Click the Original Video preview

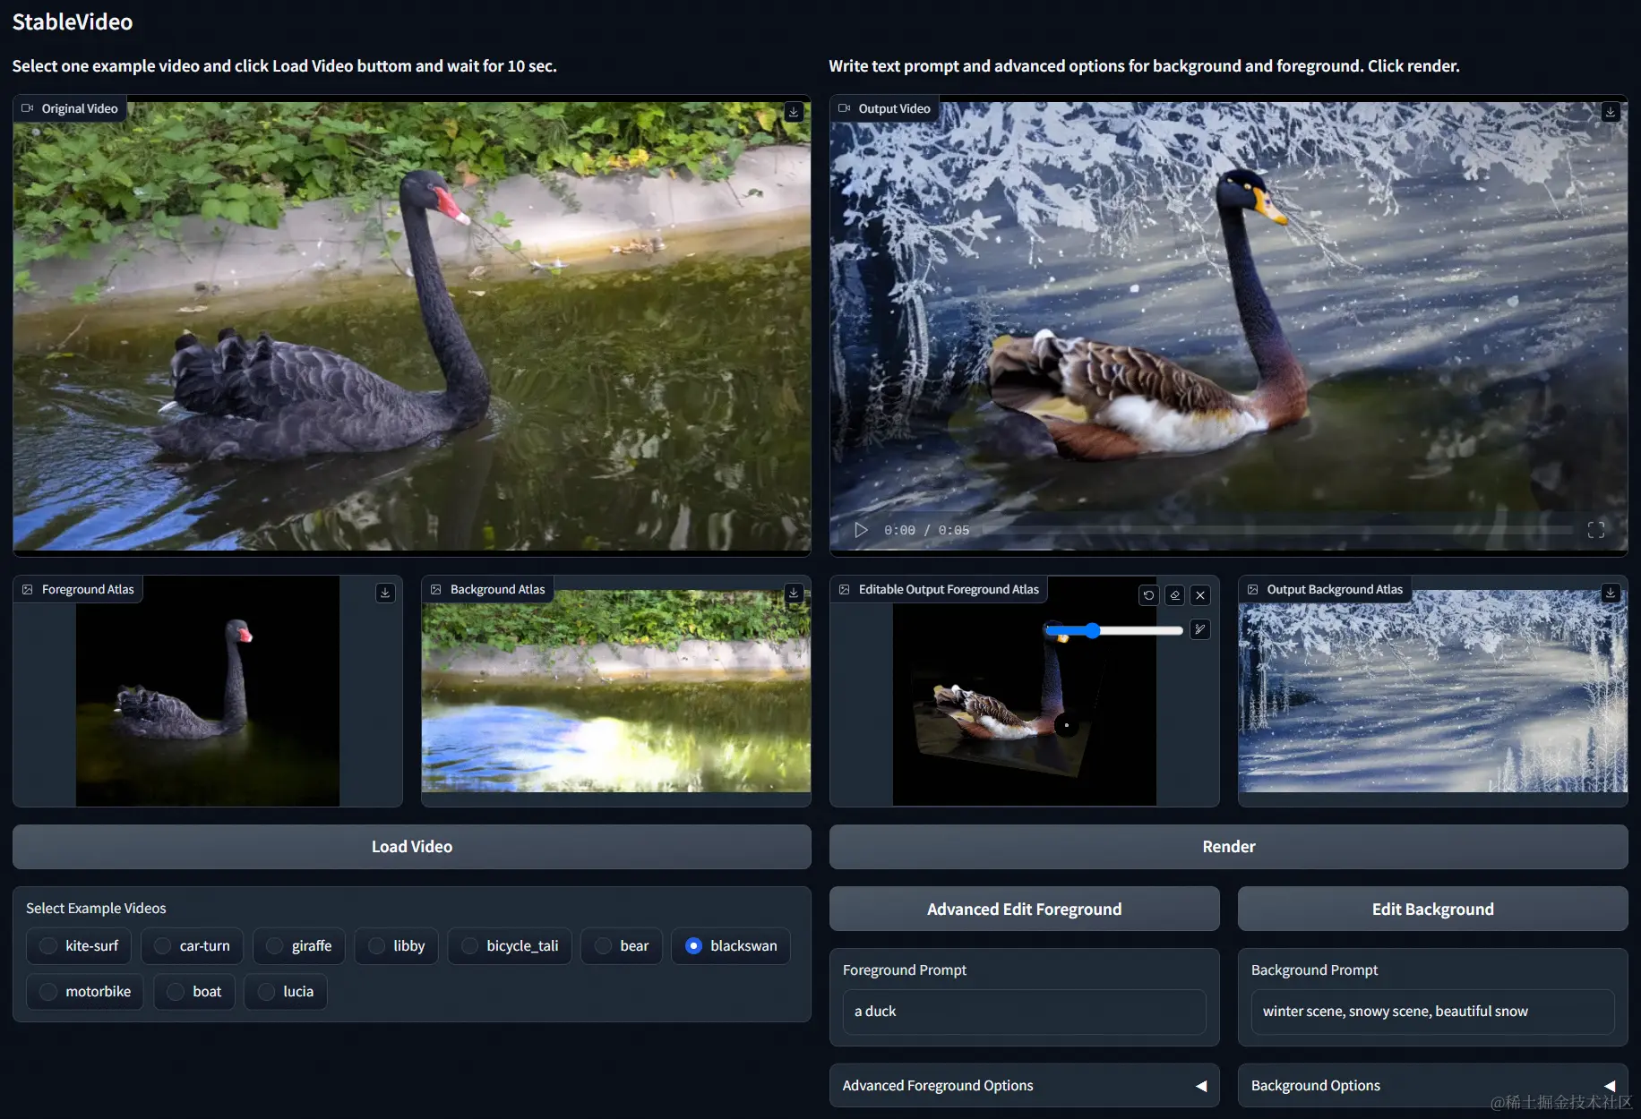coord(412,326)
